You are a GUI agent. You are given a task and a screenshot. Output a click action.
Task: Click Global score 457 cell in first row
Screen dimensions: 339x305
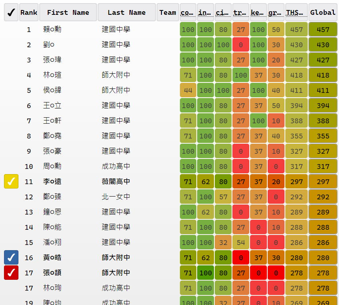[323, 30]
